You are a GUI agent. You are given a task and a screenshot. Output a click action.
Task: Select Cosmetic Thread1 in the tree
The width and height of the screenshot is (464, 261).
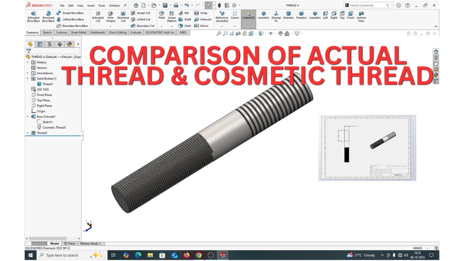tap(52, 128)
